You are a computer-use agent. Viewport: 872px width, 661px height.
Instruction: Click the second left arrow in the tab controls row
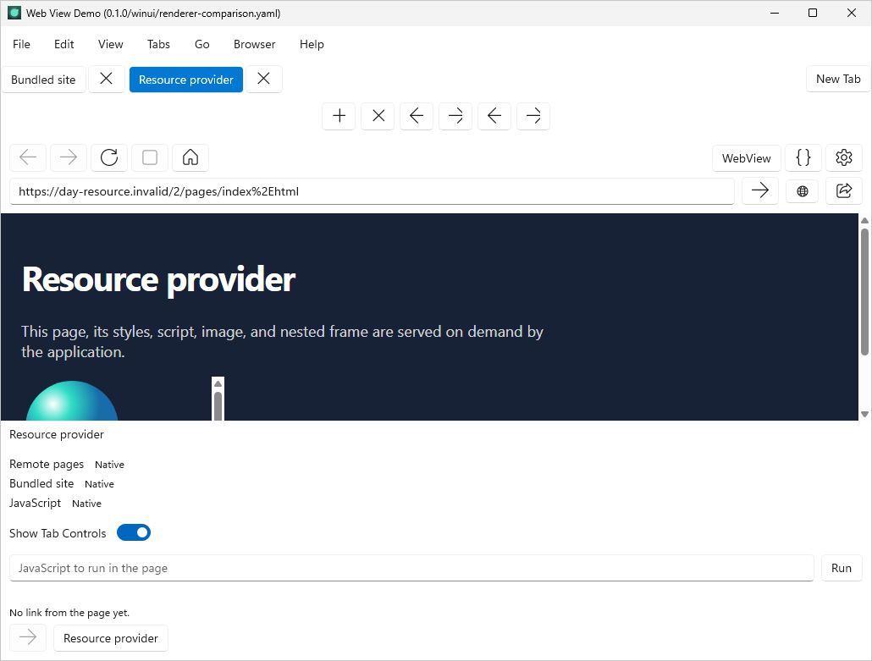pyautogui.click(x=494, y=116)
